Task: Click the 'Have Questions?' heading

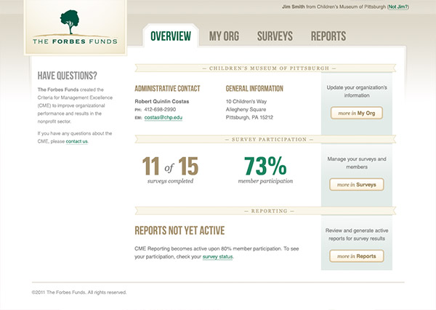Action: click(x=68, y=76)
